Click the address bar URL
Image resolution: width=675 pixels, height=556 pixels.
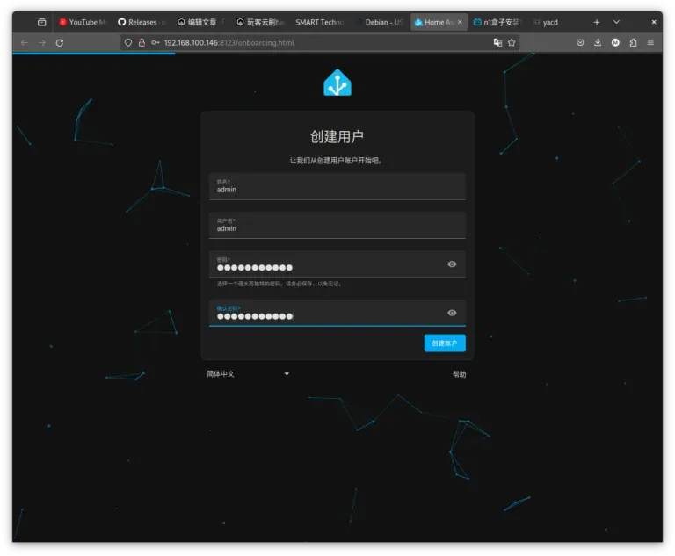tap(229, 43)
